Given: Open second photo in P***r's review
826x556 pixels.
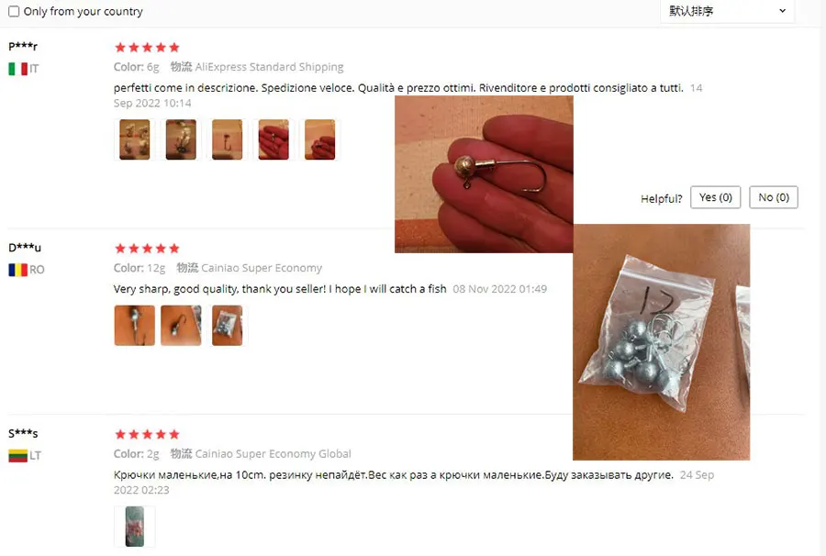Looking at the screenshot, I should click(181, 139).
